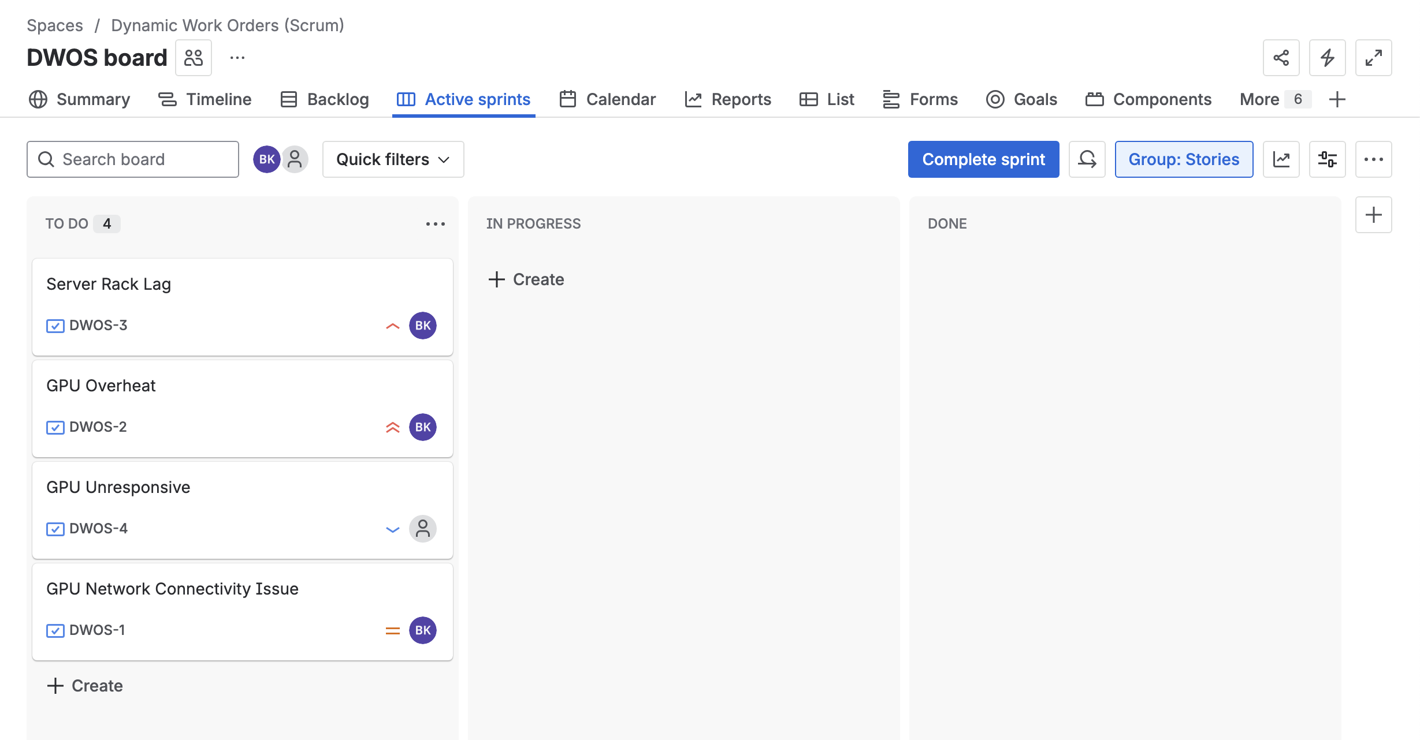
Task: Toggle the Group: Stories button
Action: coord(1184,159)
